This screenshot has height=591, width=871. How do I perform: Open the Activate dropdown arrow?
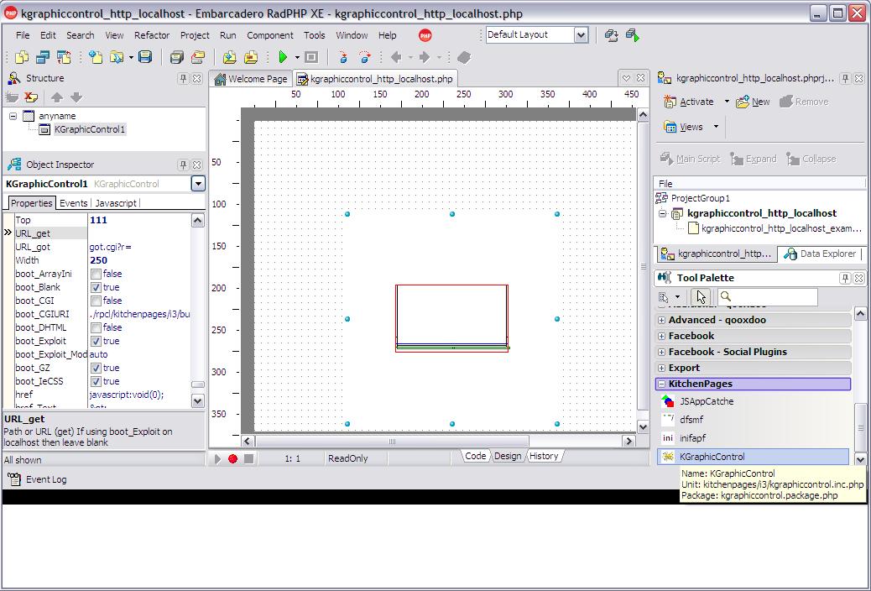pyautogui.click(x=727, y=102)
